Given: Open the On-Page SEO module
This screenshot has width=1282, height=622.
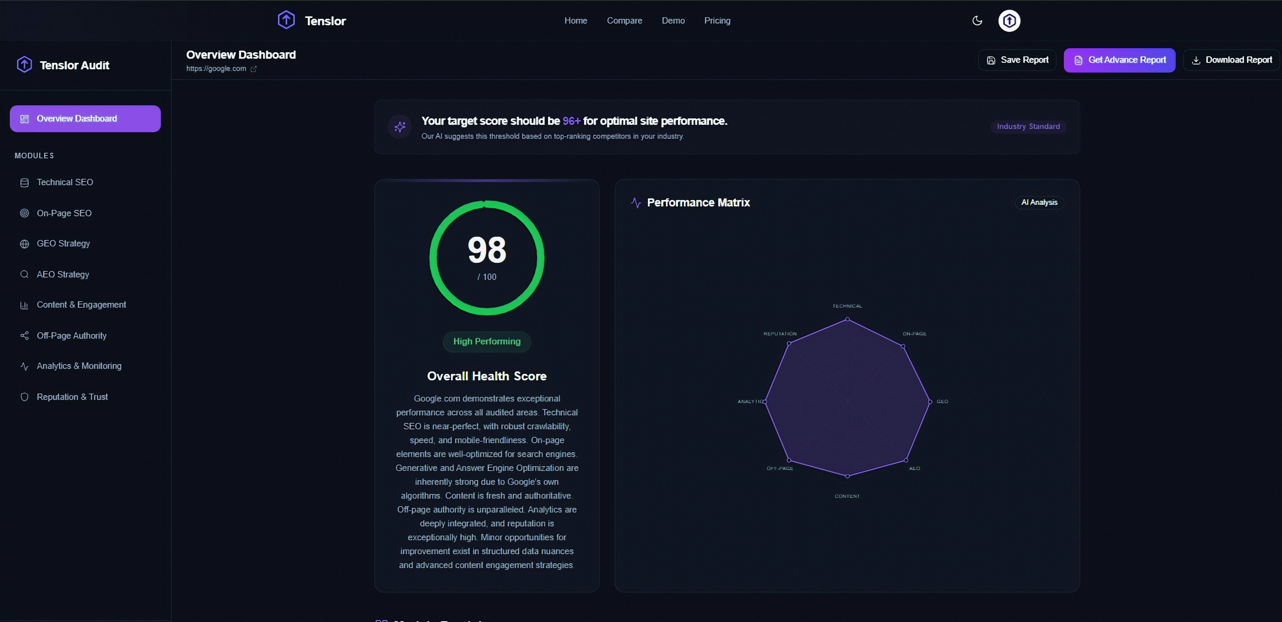Looking at the screenshot, I should point(64,213).
